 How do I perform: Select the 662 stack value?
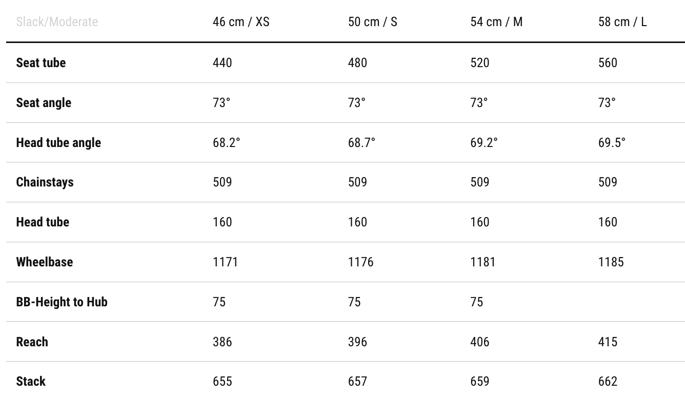pyautogui.click(x=608, y=381)
